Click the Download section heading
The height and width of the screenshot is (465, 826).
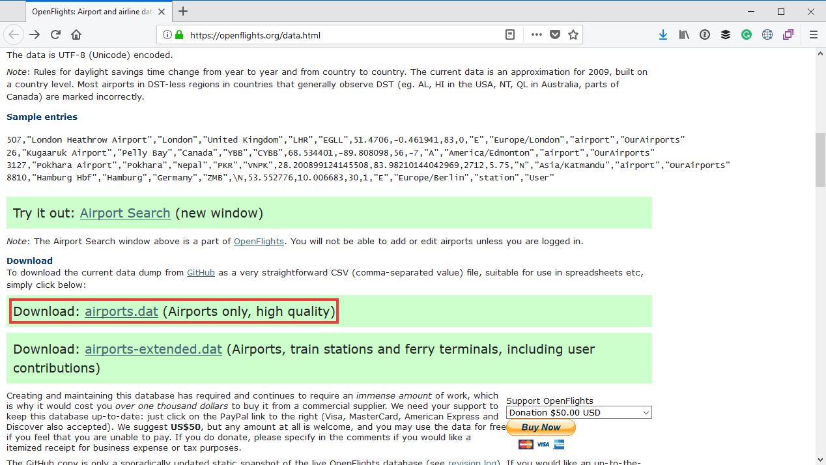click(29, 261)
